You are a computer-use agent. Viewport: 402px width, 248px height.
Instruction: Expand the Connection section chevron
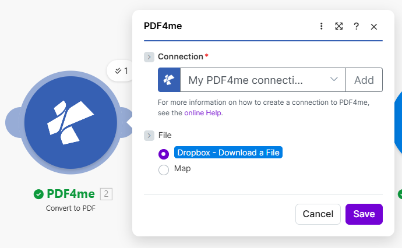coord(149,56)
